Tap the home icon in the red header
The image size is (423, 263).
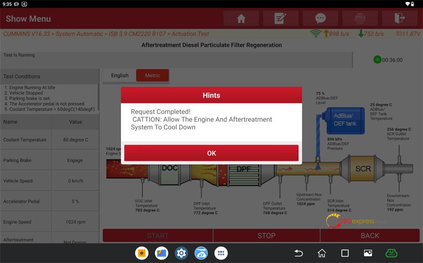point(241,19)
